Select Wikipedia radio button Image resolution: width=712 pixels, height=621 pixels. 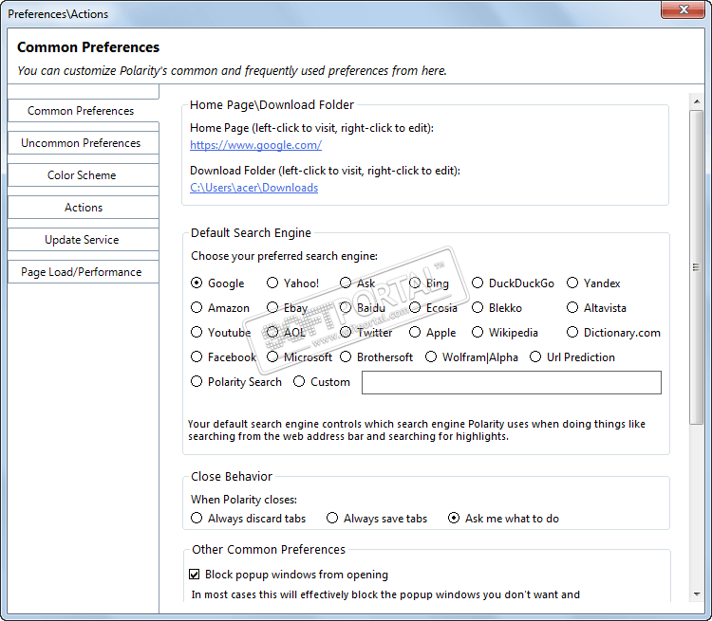click(x=478, y=333)
